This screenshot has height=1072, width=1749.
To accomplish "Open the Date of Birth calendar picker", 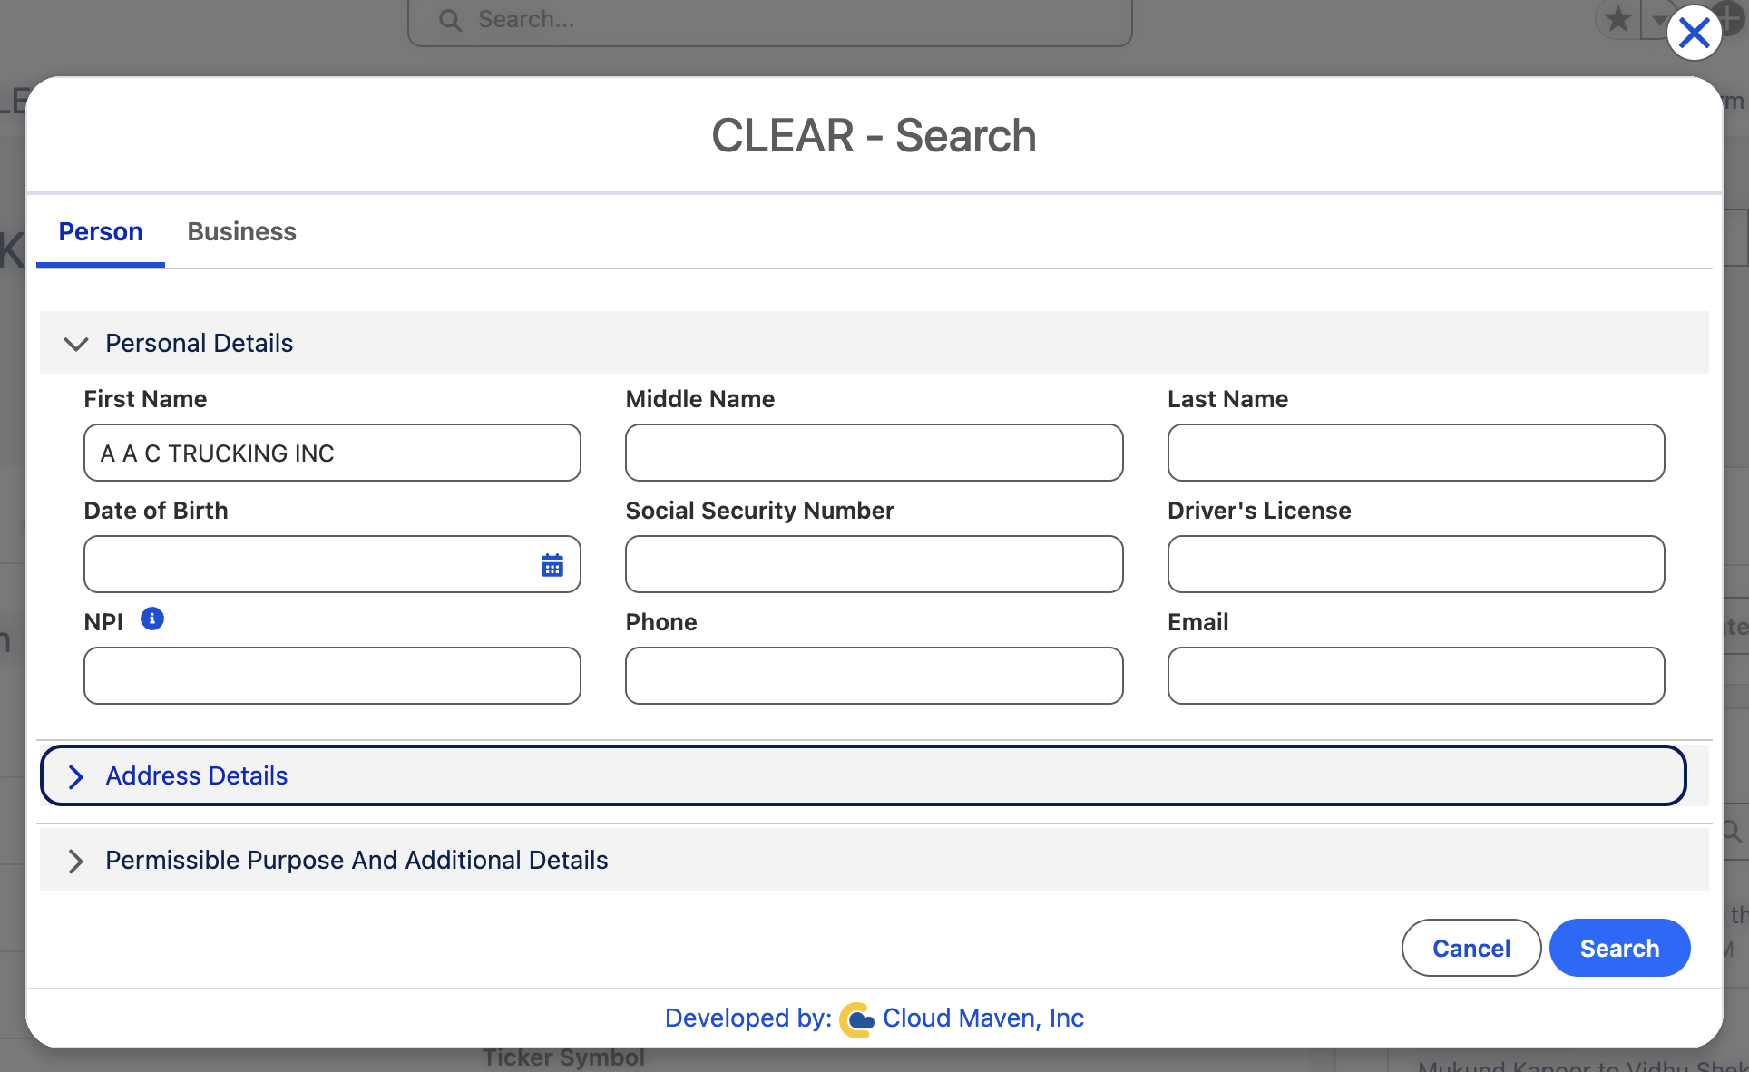I will click(552, 565).
